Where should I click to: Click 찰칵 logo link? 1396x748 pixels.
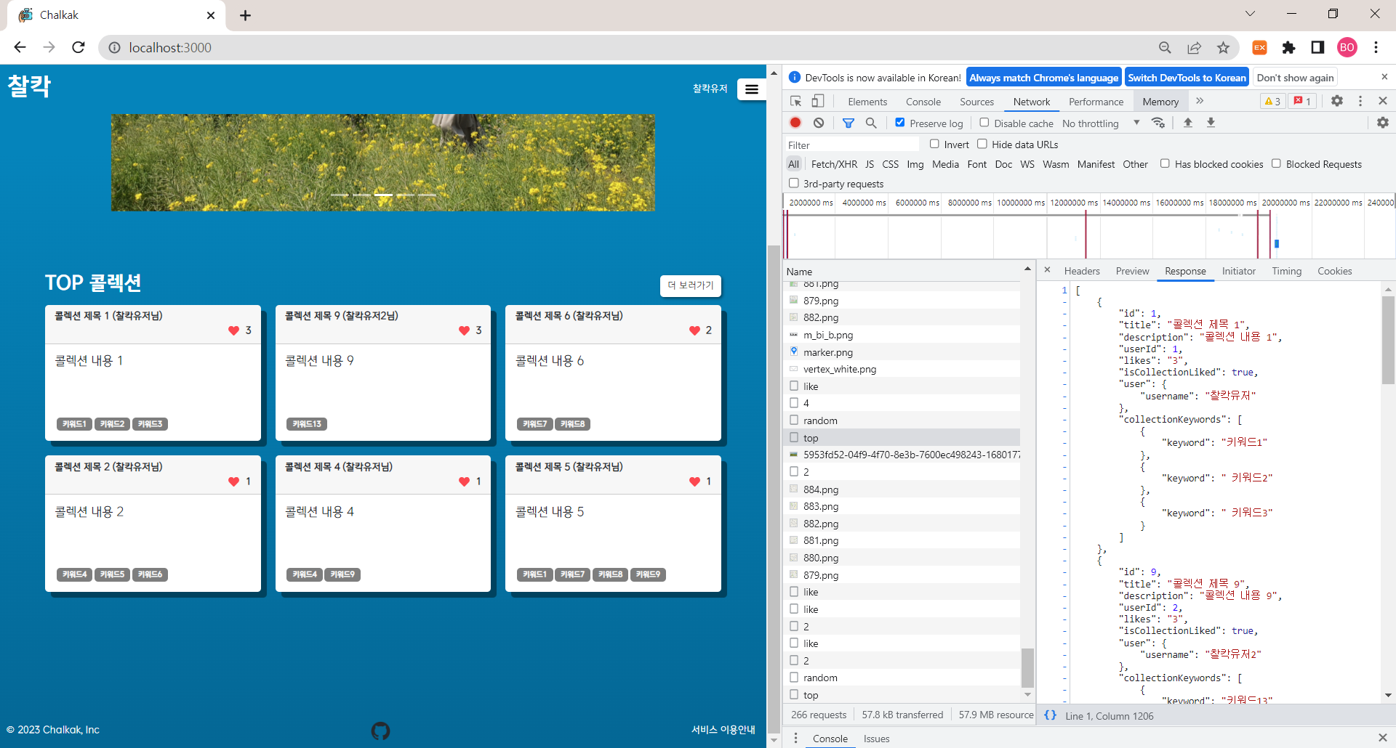pos(29,86)
